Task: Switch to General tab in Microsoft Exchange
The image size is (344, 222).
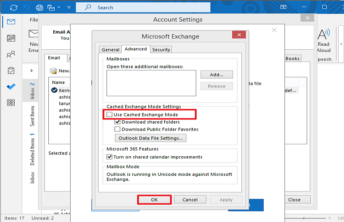Action: (x=111, y=50)
